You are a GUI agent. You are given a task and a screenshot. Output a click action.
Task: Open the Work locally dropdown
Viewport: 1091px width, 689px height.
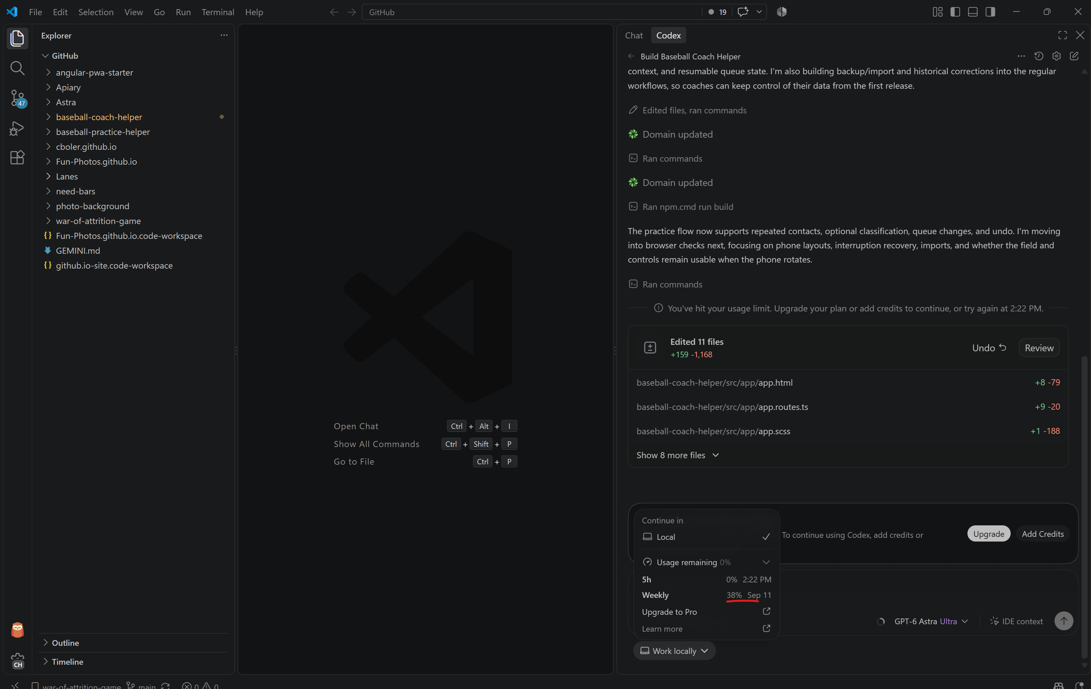[674, 651]
